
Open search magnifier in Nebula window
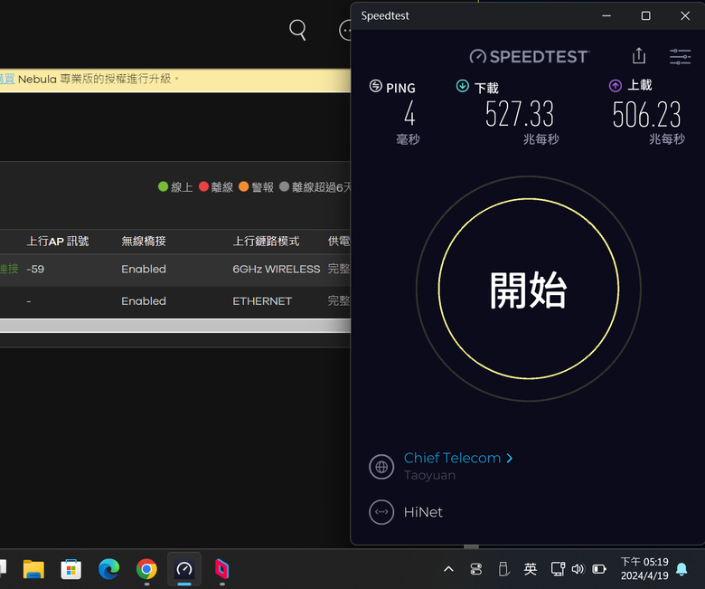pos(297,30)
